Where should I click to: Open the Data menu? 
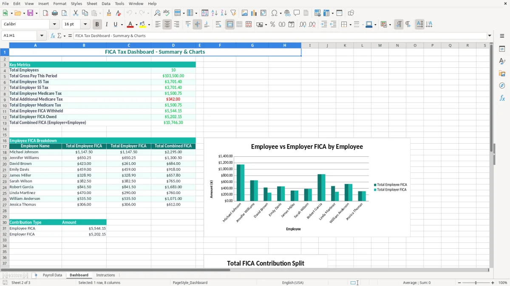click(x=106, y=3)
